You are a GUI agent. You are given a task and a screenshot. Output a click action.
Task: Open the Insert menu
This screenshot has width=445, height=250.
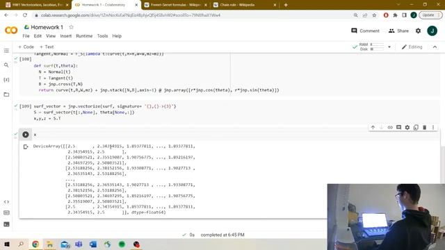(66, 36)
